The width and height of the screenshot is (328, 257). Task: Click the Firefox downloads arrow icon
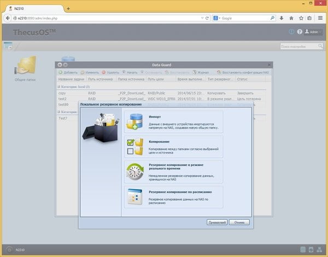282,18
